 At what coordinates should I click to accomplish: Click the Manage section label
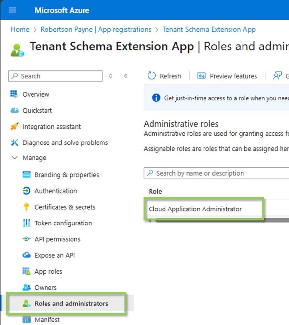pyautogui.click(x=34, y=158)
